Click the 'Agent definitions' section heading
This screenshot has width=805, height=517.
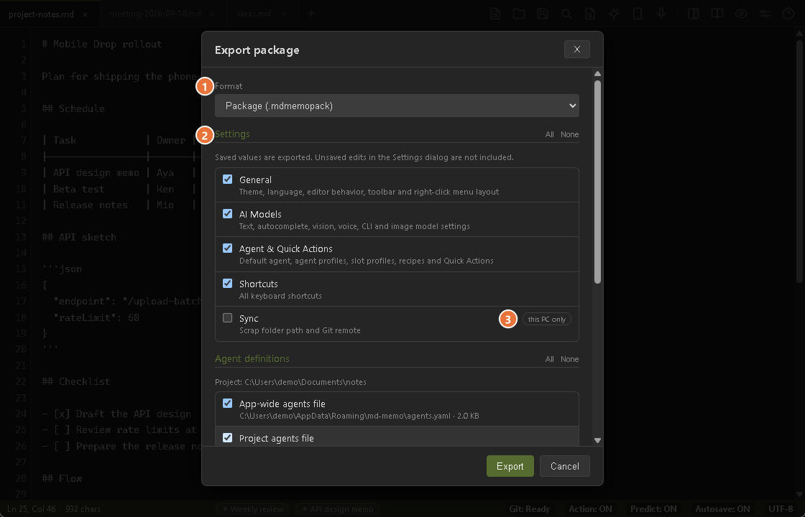tap(252, 358)
